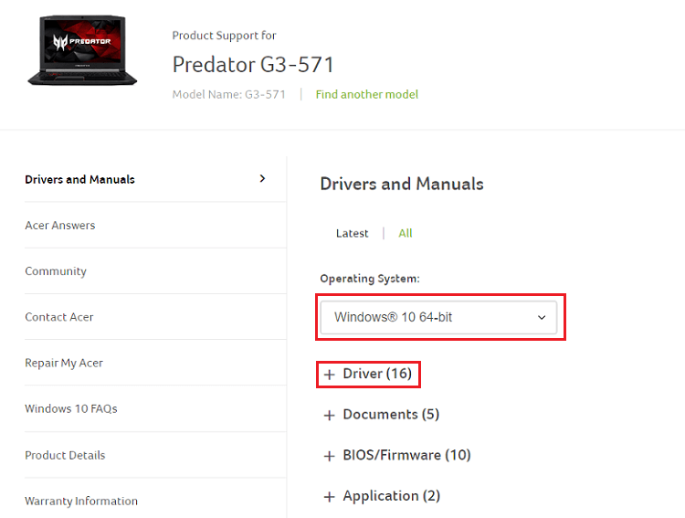Open the Operating System dropdown

pos(438,317)
